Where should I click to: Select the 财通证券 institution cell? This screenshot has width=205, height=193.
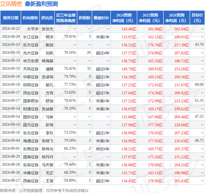tap(31, 109)
